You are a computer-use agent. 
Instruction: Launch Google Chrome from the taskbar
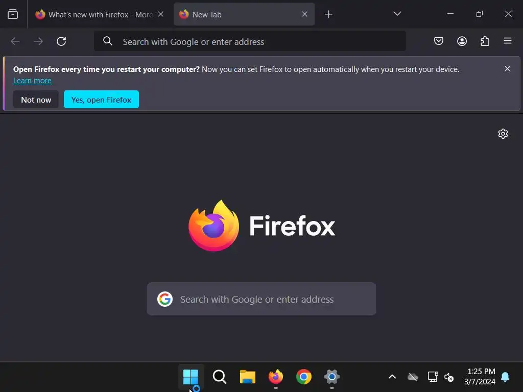[303, 377]
